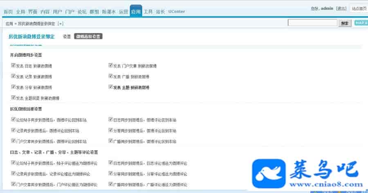The height and width of the screenshot is (193, 368).
Task: Uncheck 发表 主题回复 到新浪微博
Action: point(13,98)
